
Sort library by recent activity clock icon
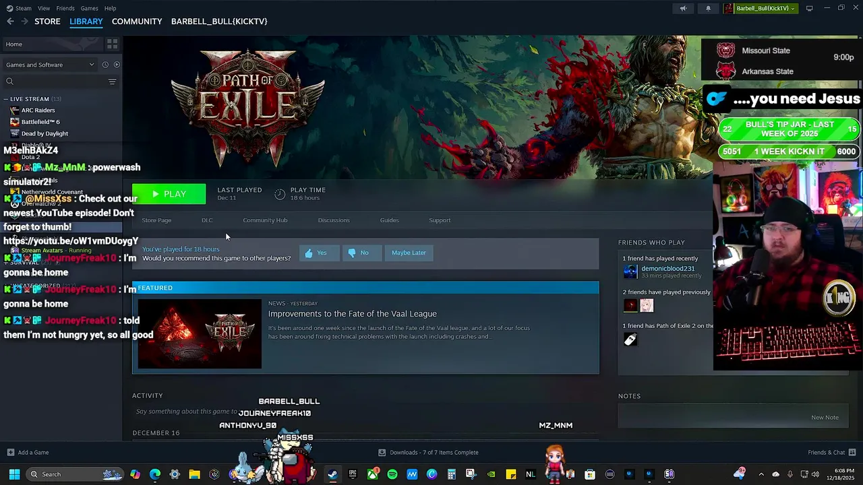pos(105,65)
